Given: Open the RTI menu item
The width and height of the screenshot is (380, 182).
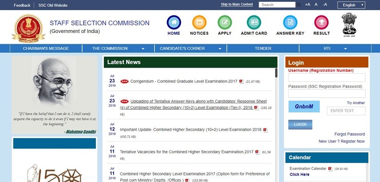Looking at the screenshot, I should click(327, 49).
